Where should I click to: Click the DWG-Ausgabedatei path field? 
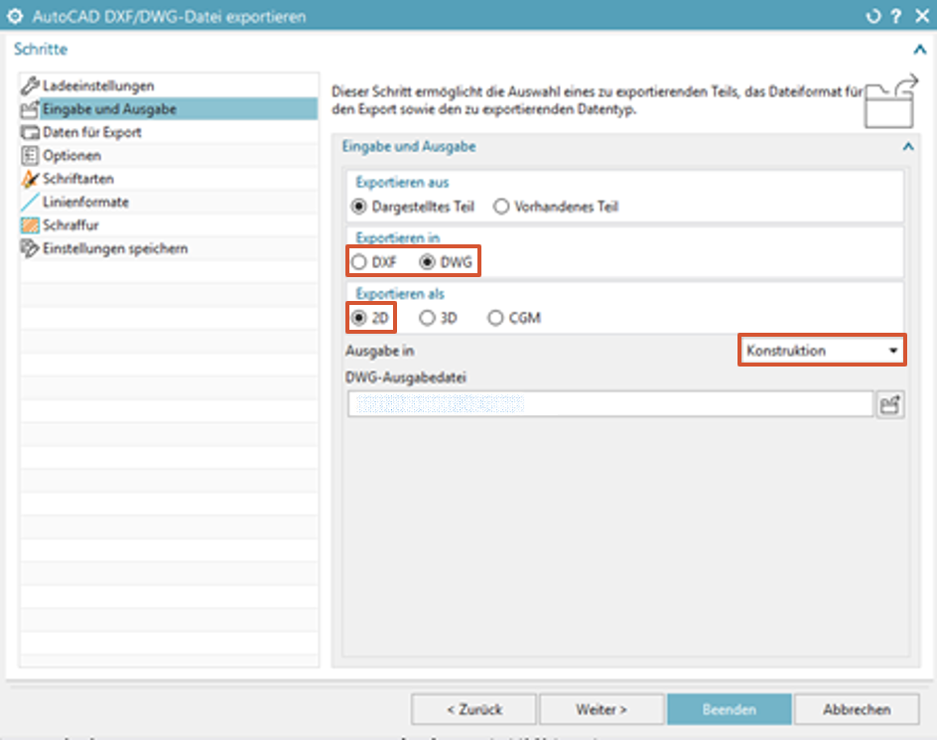[609, 404]
